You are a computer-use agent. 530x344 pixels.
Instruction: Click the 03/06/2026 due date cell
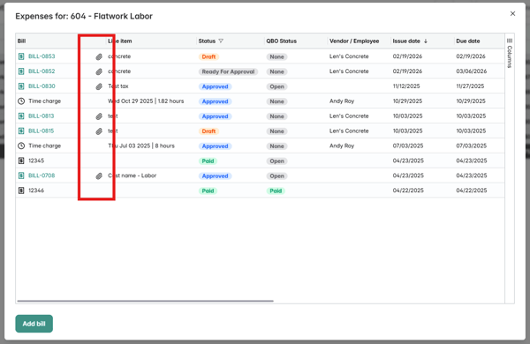[471, 71]
